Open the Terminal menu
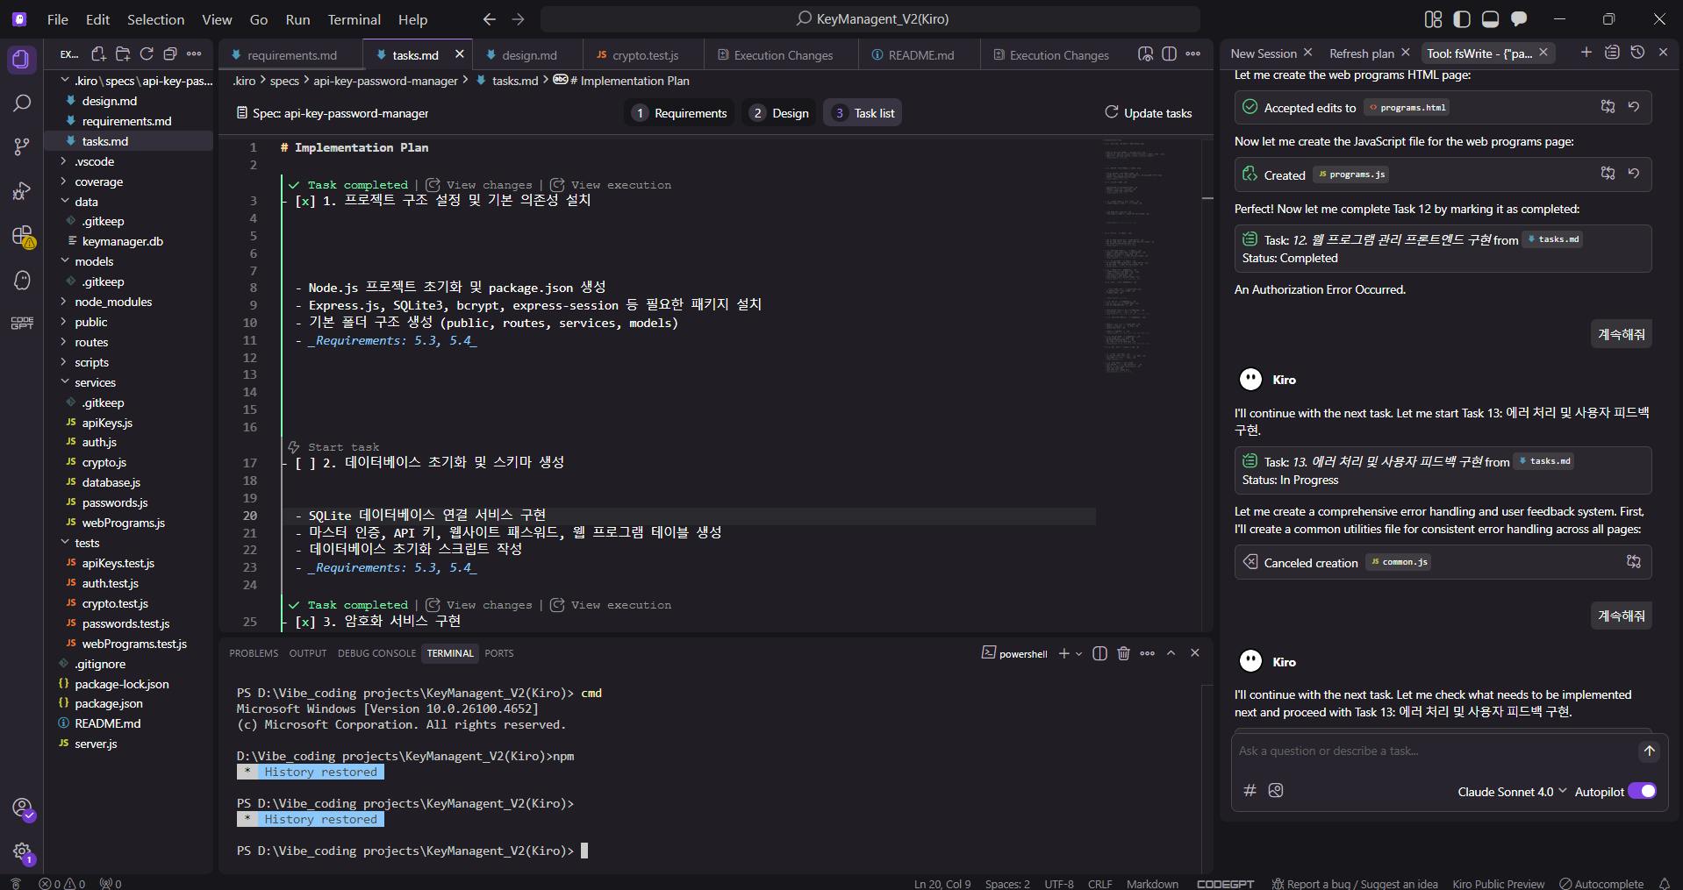The width and height of the screenshot is (1683, 890). click(x=354, y=19)
